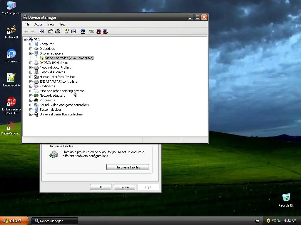Click the Processors chip icon
301x225 pixels.
click(x=36, y=100)
